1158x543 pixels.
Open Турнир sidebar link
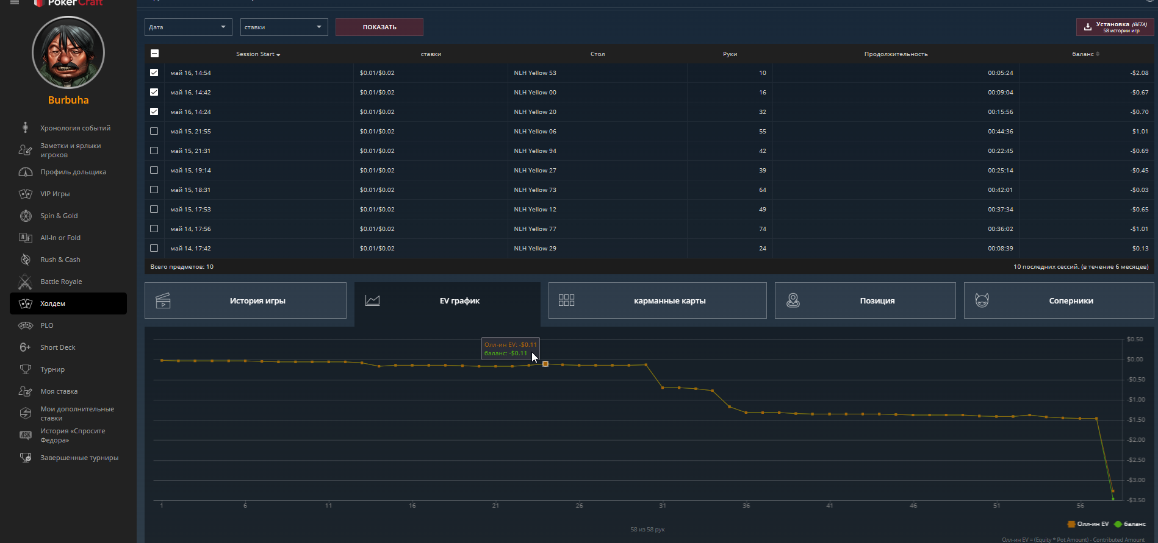tap(52, 369)
